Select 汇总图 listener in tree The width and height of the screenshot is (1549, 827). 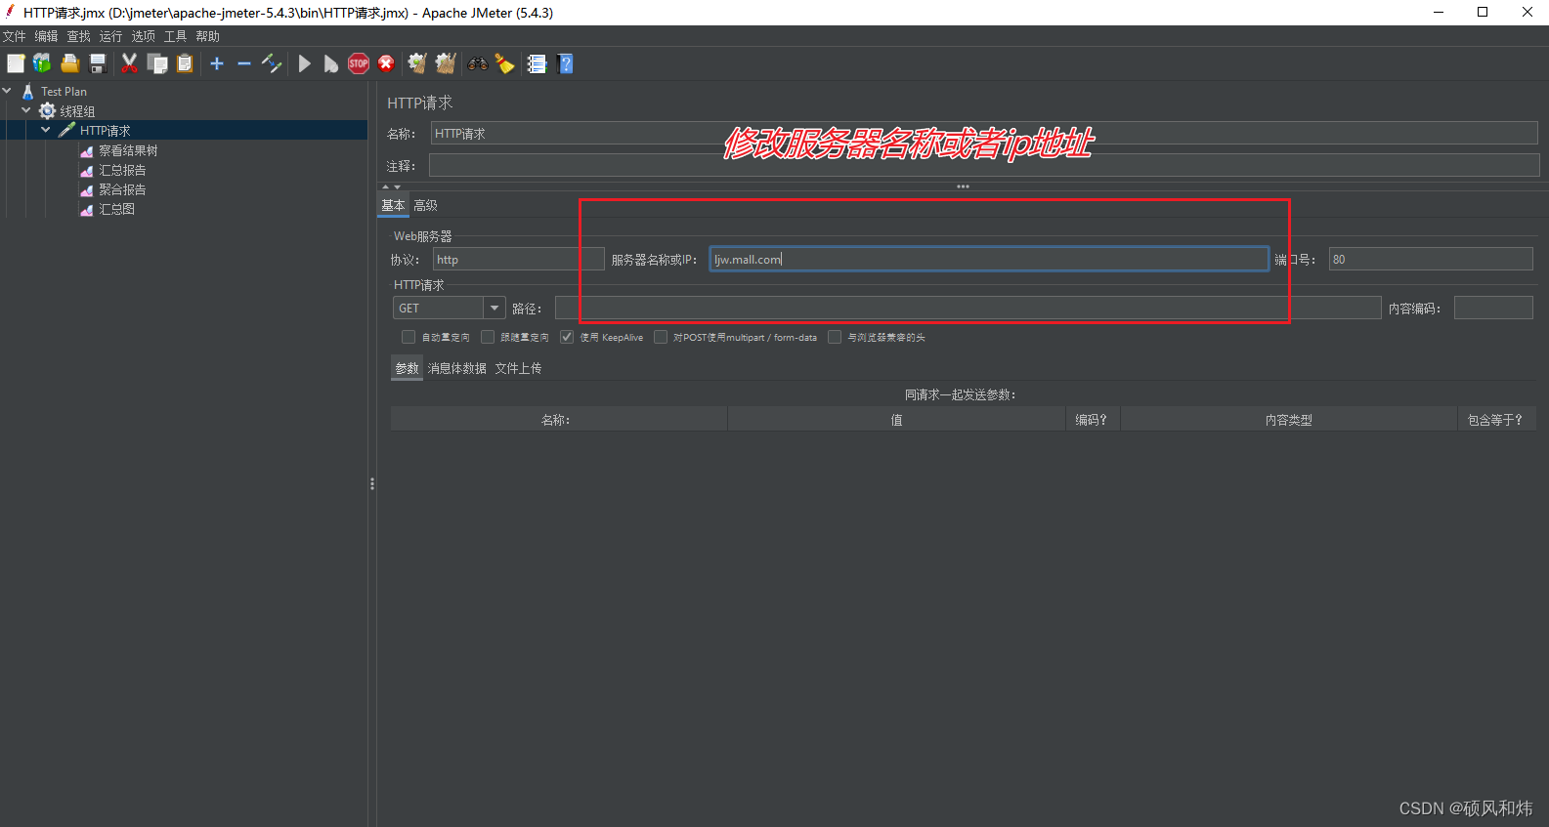click(x=116, y=209)
